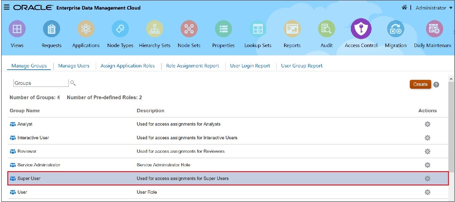Click 'User Role' description text

pyautogui.click(x=147, y=192)
